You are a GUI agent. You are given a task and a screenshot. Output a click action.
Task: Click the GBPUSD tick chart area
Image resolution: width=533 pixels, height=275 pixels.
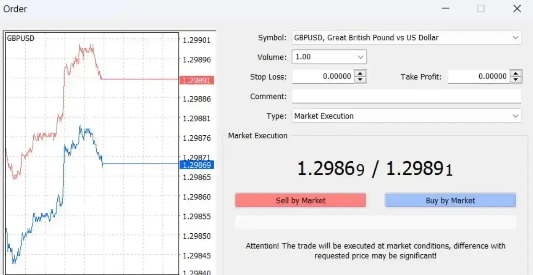(x=89, y=151)
